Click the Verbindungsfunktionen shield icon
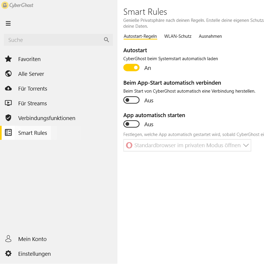 pyautogui.click(x=8, y=118)
